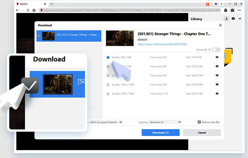Click video icon for 166.07 MB row
248x158 pixels.
coord(217,75)
